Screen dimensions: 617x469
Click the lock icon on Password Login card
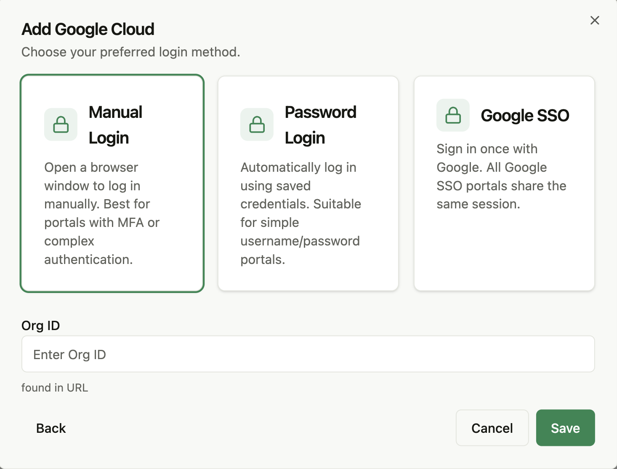(257, 125)
